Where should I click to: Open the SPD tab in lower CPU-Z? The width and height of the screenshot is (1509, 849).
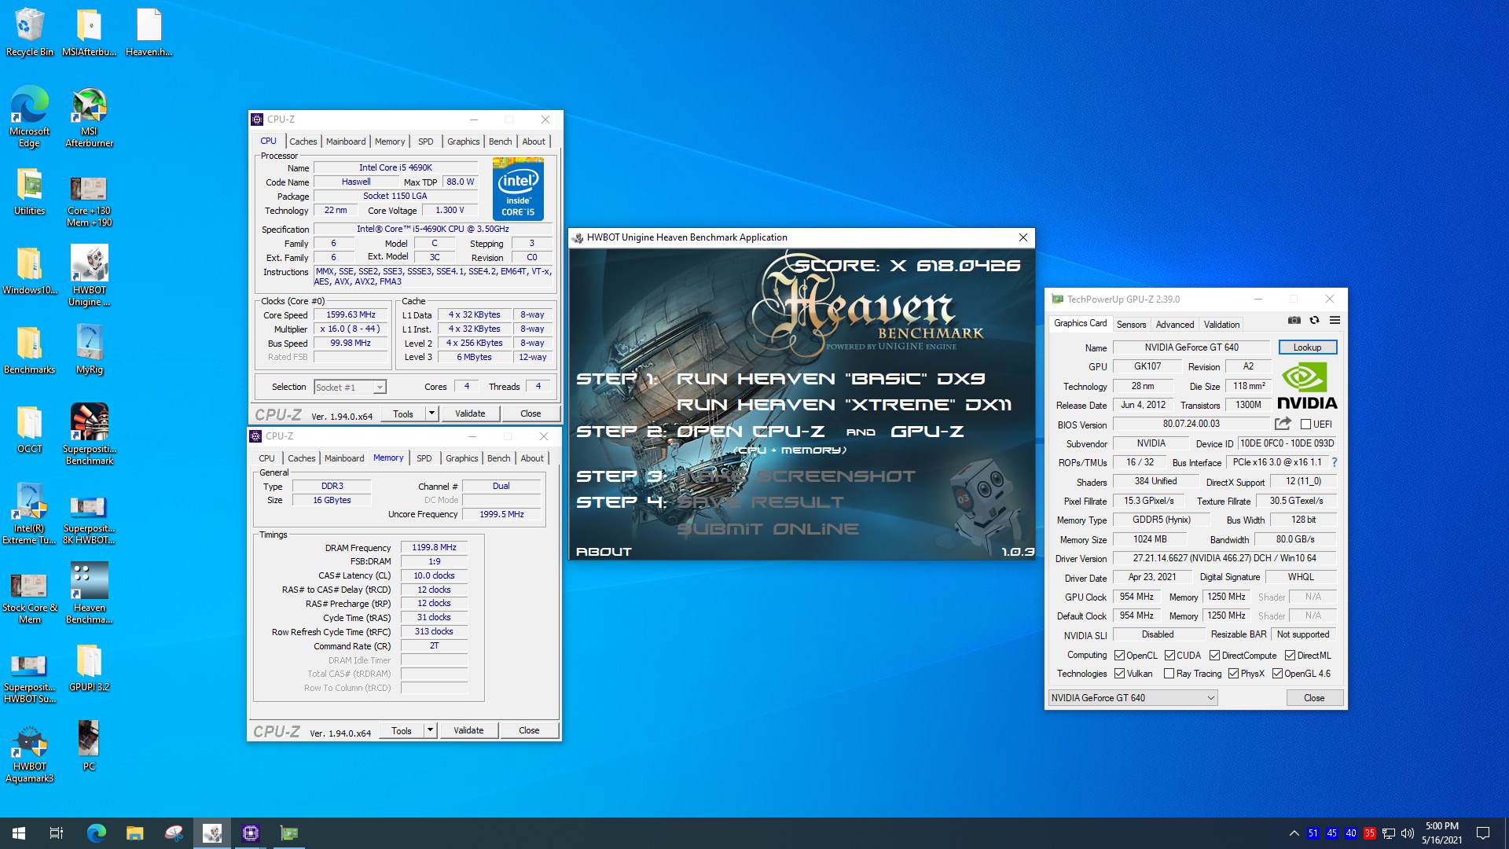tap(424, 458)
